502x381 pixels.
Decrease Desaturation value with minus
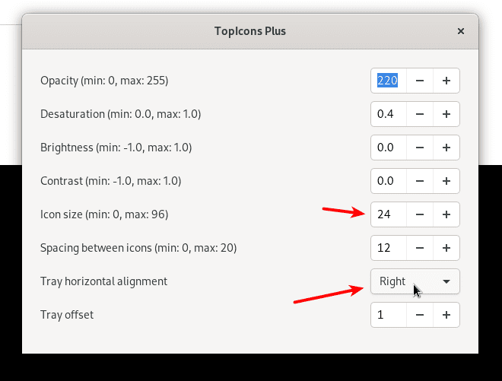(420, 114)
